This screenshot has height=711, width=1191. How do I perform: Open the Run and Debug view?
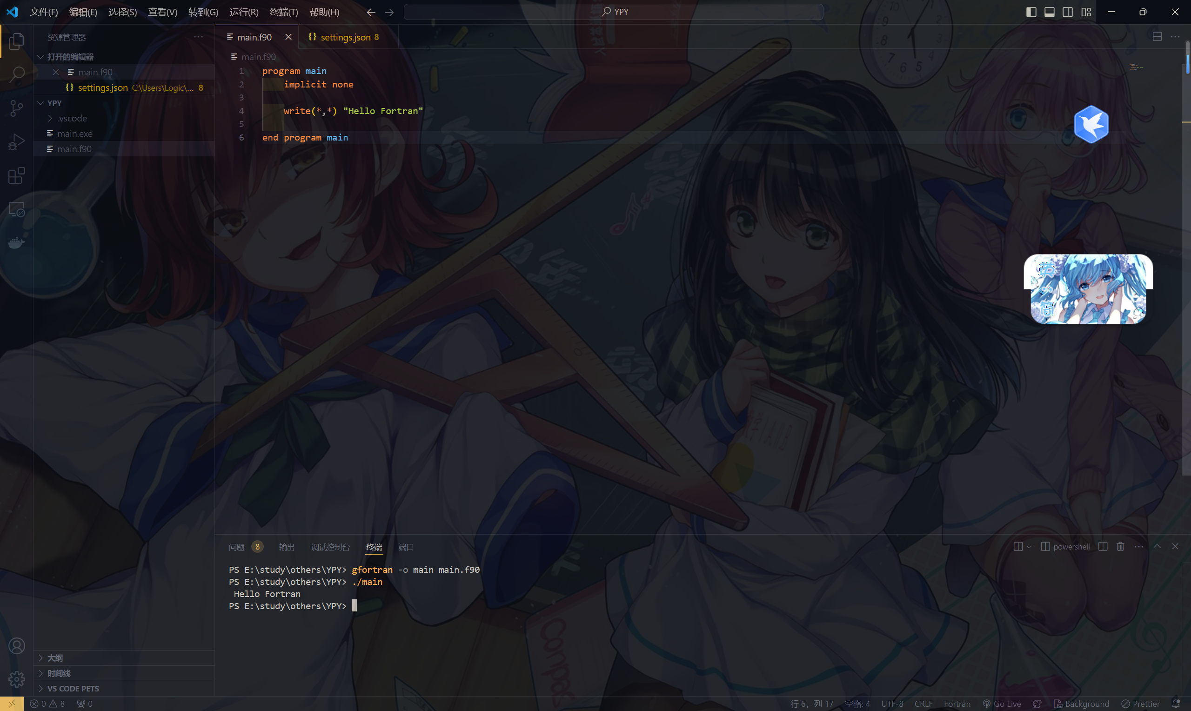pyautogui.click(x=17, y=142)
